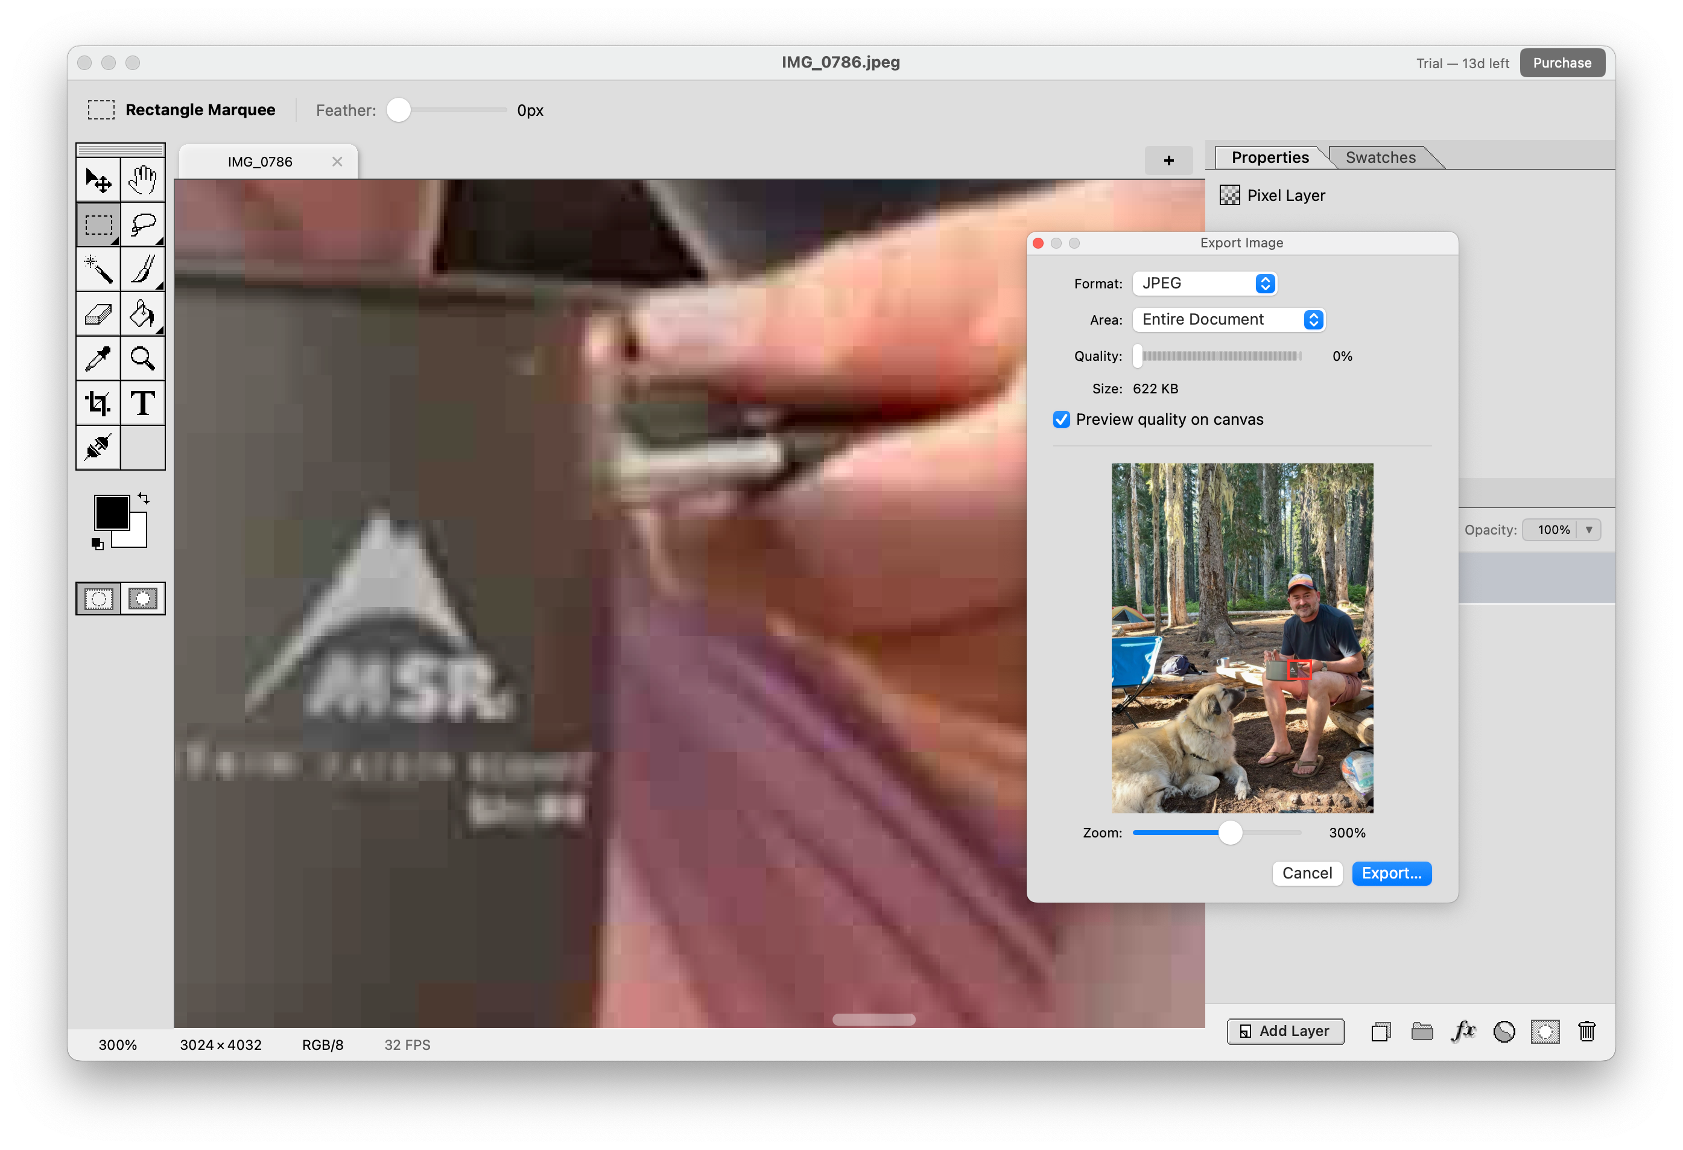The width and height of the screenshot is (1683, 1150).
Task: Expand the Opacity dropdown arrow
Action: (x=1589, y=530)
